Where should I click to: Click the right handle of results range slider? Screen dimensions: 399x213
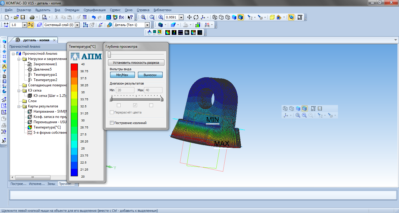click(x=162, y=99)
